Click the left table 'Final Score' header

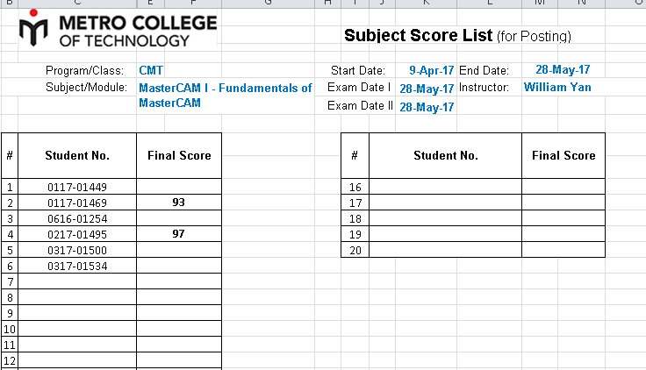pos(179,155)
